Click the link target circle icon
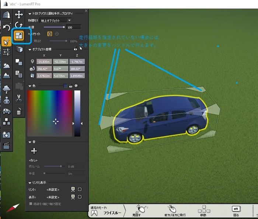This screenshot has width=258, height=219. click(x=80, y=189)
